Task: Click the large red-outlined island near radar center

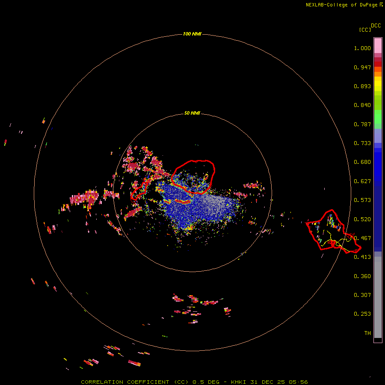Action: [x=193, y=176]
